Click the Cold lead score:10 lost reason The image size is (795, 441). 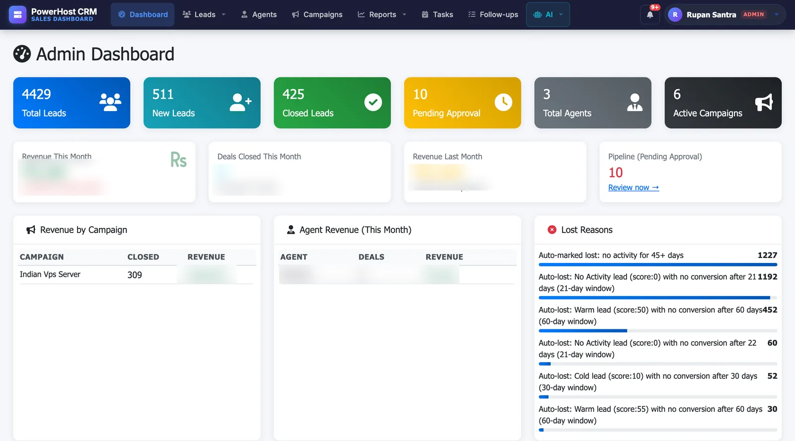(648, 381)
